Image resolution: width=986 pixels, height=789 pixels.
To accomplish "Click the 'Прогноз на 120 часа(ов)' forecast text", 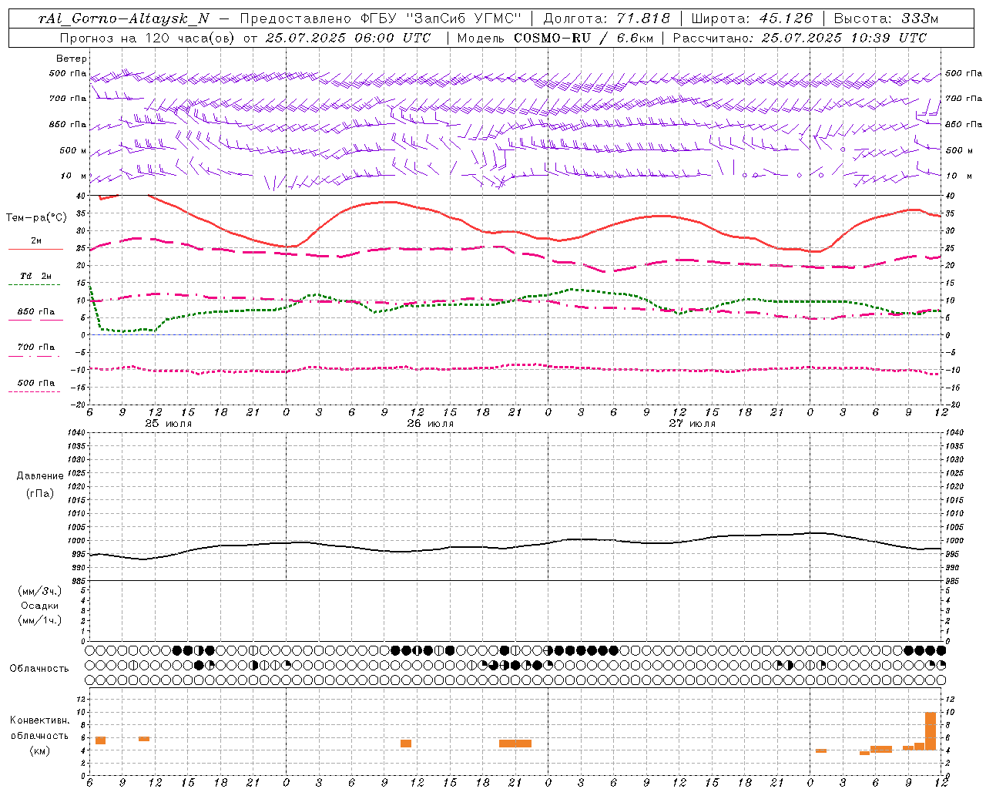I will click(148, 38).
